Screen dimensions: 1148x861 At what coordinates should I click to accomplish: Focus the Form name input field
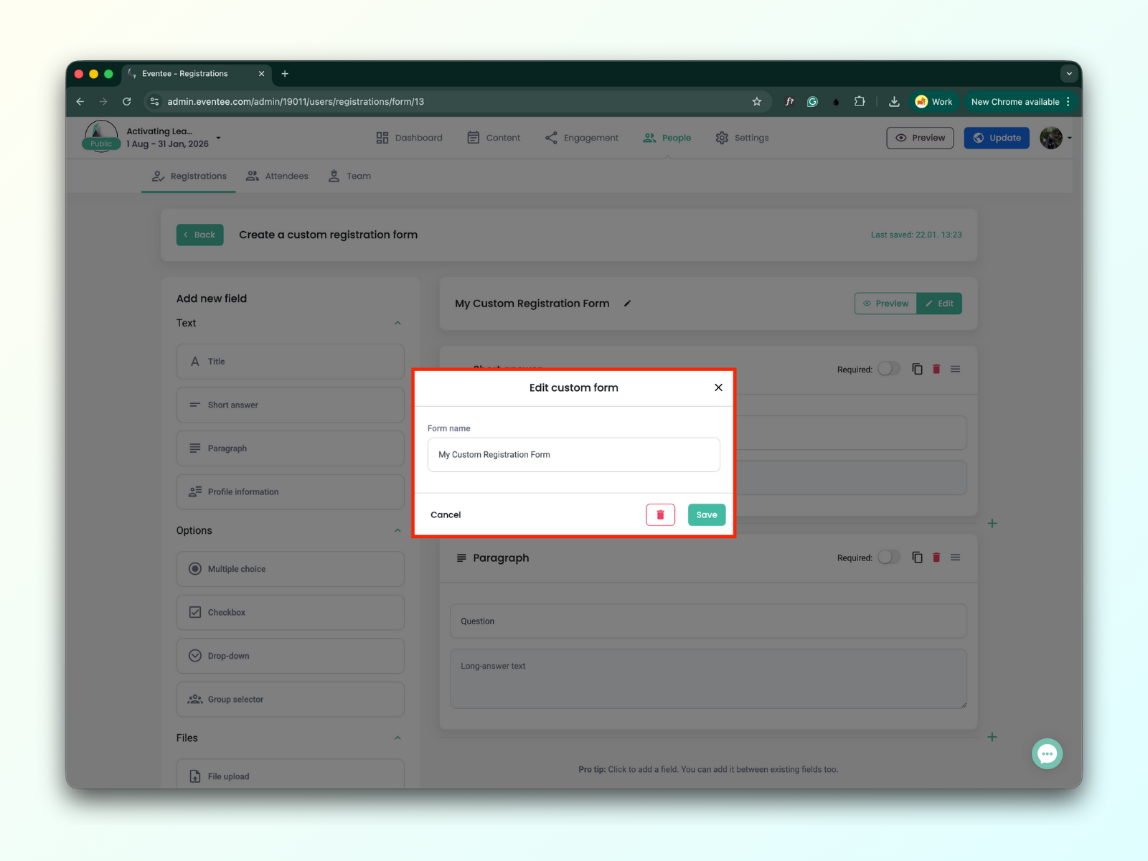[574, 455]
